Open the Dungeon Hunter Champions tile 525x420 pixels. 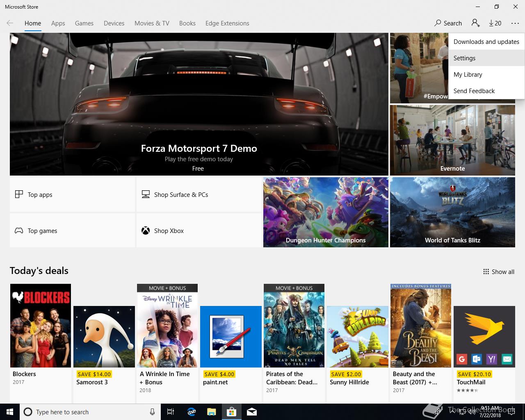pyautogui.click(x=326, y=212)
